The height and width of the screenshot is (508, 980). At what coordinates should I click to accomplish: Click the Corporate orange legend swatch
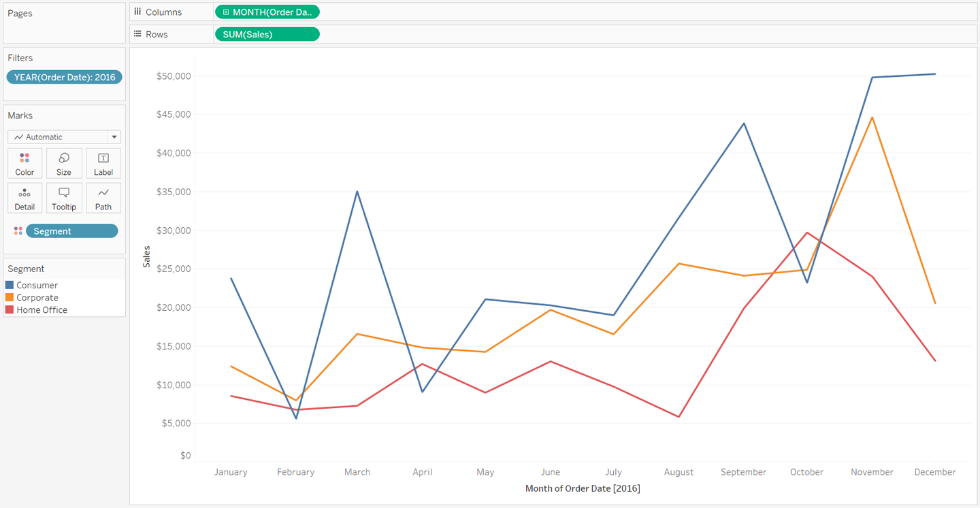click(10, 298)
